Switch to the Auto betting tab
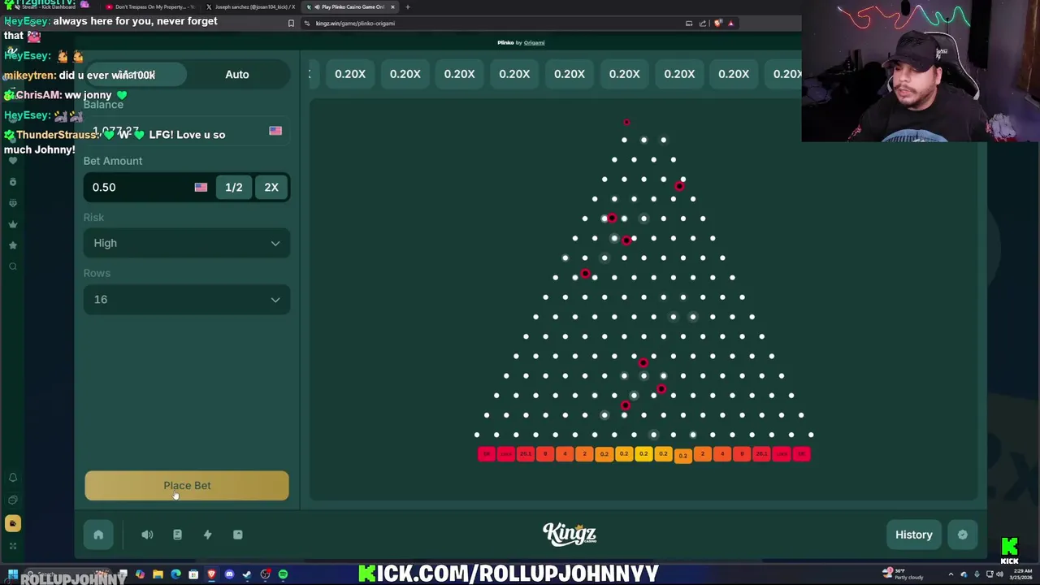 click(x=237, y=74)
